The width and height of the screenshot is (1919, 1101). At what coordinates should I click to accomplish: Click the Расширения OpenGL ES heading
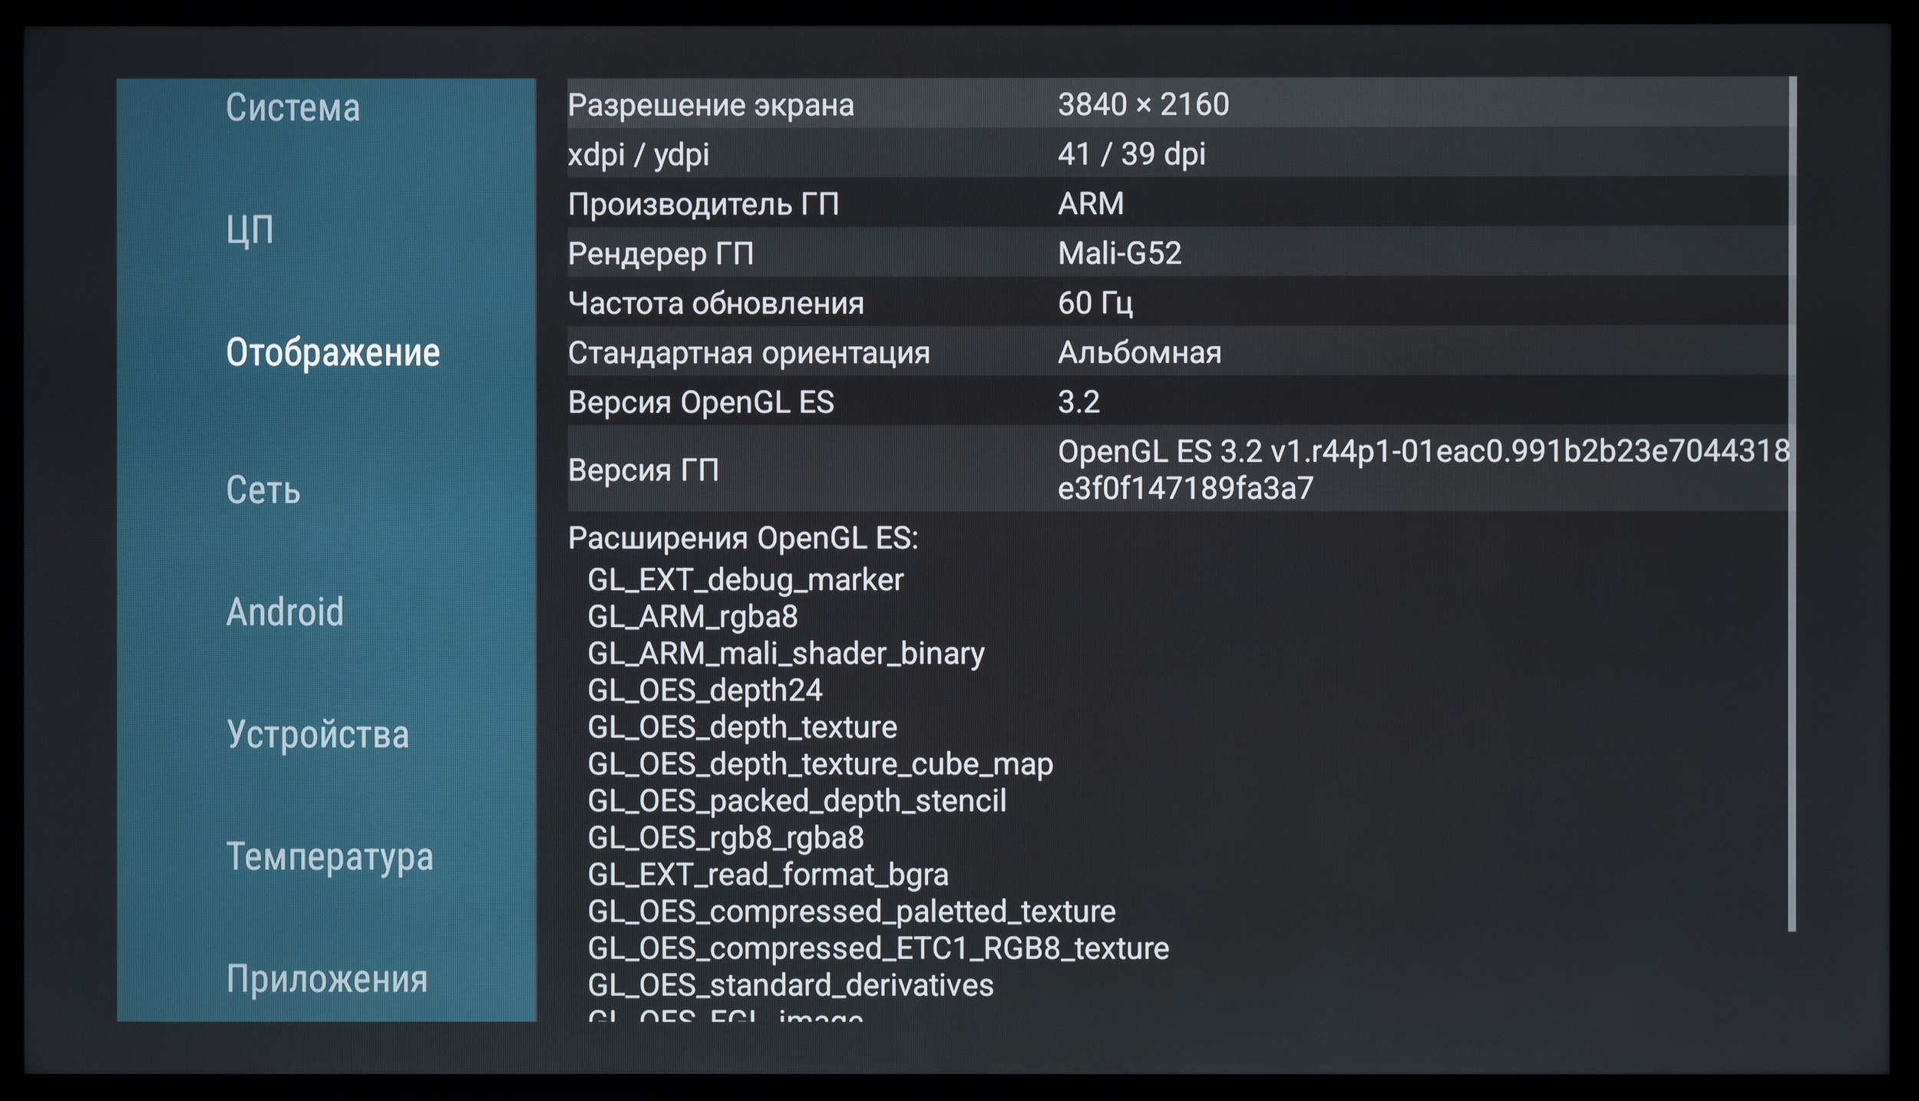(742, 539)
